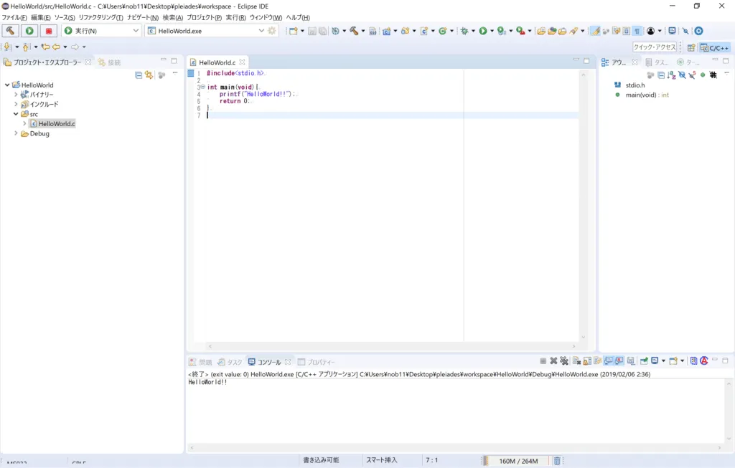Toggle Link with Editor in Project Explorer
This screenshot has width=735, height=468.
point(149,75)
